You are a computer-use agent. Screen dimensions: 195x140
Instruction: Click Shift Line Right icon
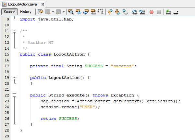tap(142, 12)
